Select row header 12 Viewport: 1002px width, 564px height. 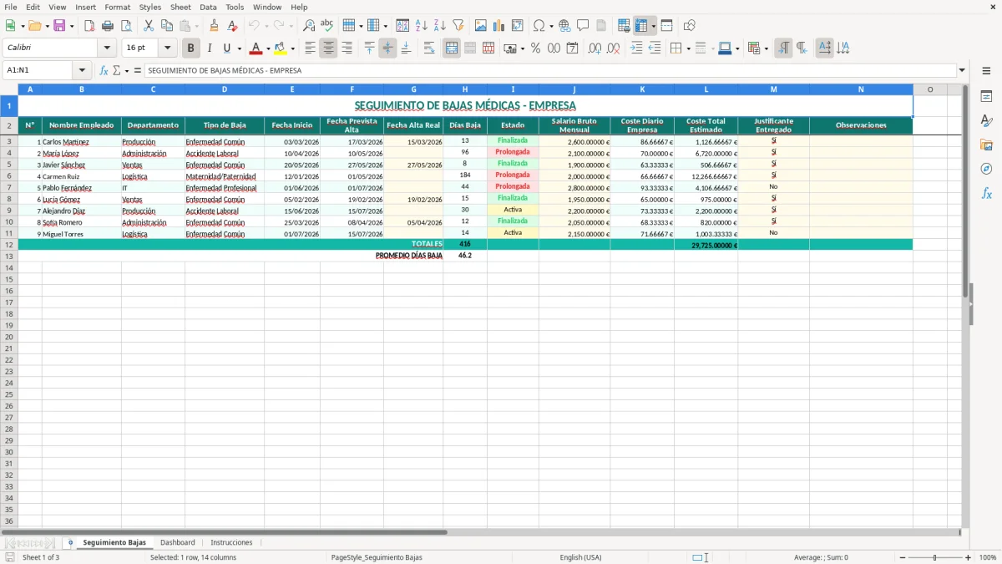[9, 245]
